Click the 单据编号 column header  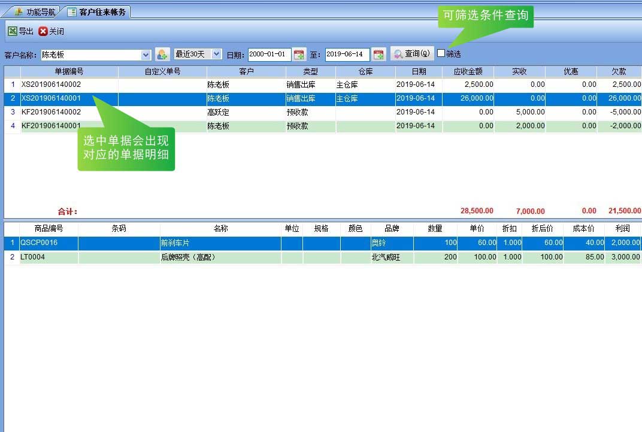tap(69, 71)
